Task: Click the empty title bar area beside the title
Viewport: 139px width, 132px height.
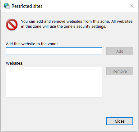Action: 85,6
